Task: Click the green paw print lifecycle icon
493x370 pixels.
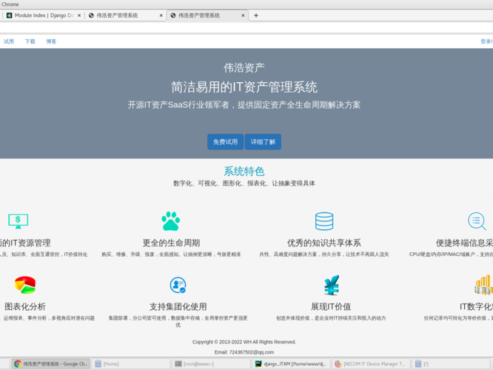Action: pyautogui.click(x=171, y=221)
